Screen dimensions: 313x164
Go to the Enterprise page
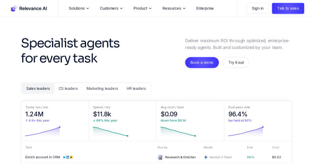205,8
